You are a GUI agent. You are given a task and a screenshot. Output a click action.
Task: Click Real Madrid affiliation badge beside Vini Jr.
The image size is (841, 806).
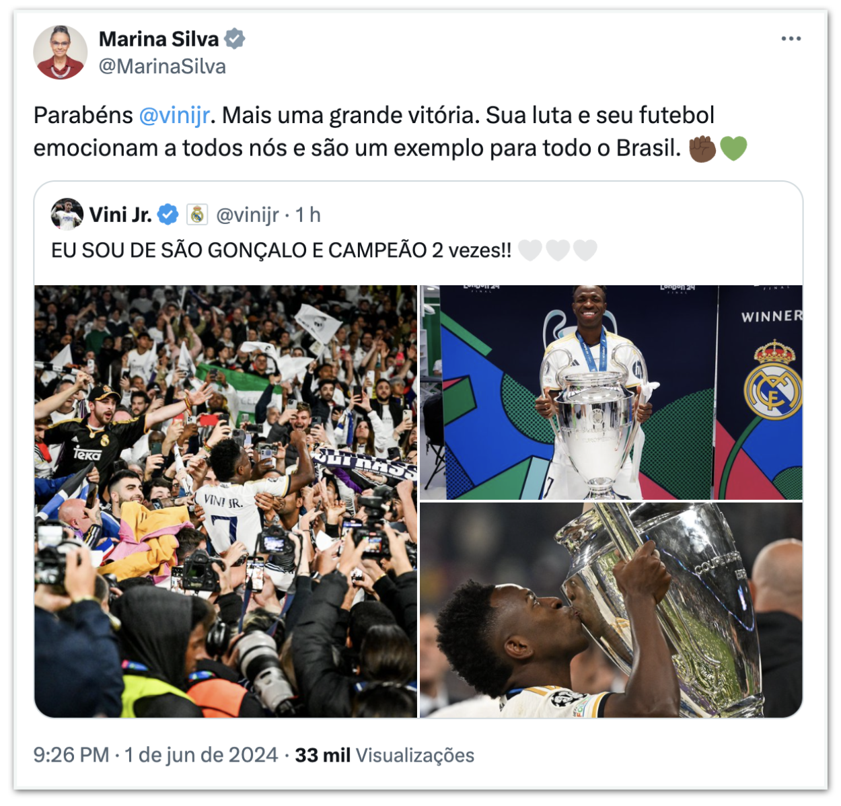tap(197, 215)
